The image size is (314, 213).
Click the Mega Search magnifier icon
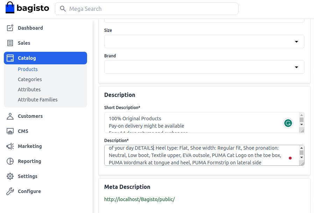[63, 9]
